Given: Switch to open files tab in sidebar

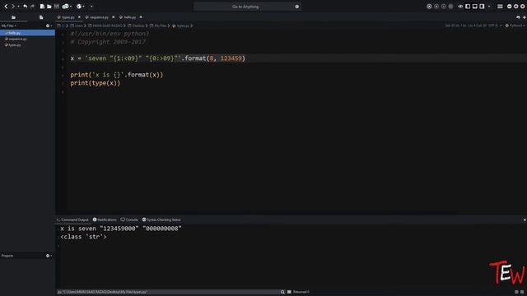Looking at the screenshot, I should coord(41,17).
